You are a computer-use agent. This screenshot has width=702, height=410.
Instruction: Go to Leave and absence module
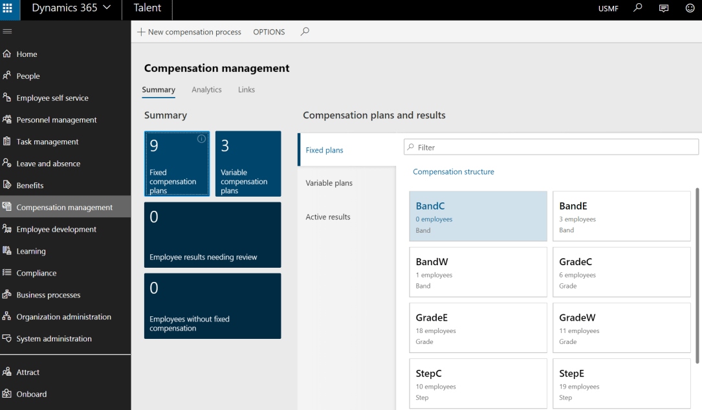[48, 164]
